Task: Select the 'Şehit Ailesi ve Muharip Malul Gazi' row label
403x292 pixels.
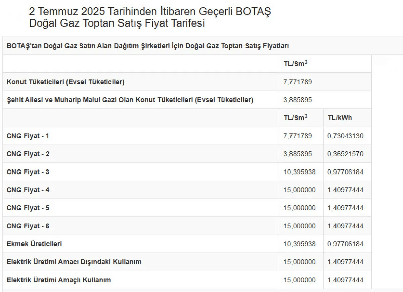Action: point(130,100)
